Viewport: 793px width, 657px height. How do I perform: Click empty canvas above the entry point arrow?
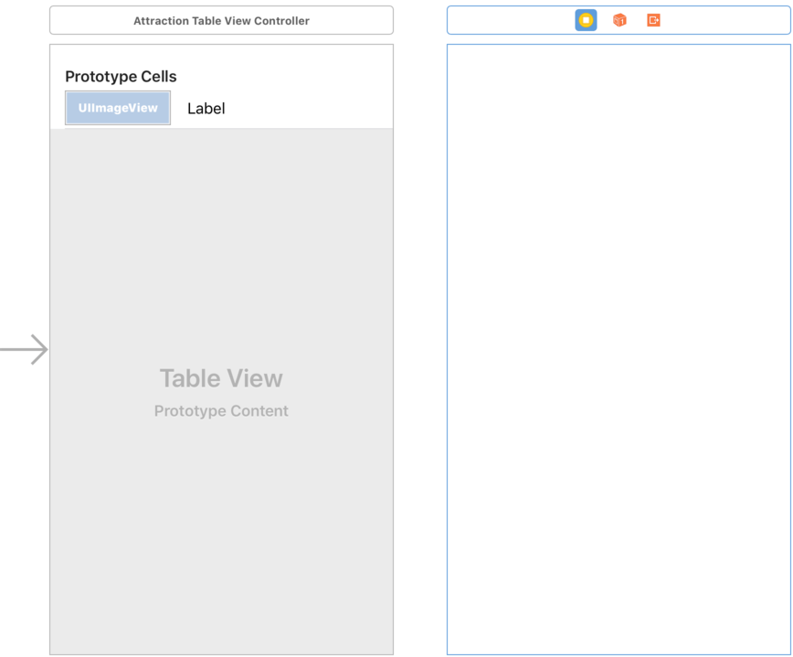click(25, 183)
